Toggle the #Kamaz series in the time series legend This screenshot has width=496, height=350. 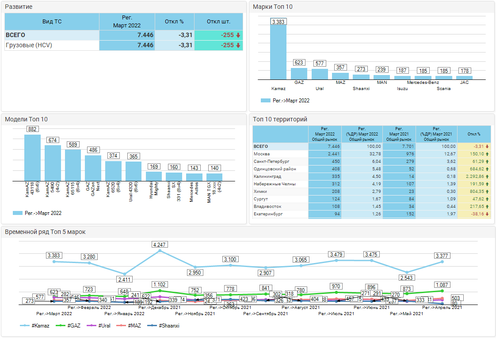(x=34, y=326)
